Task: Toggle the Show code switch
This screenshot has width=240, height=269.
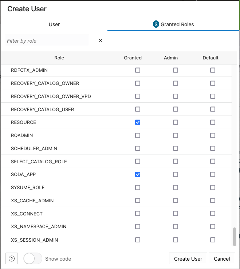Action: point(33,258)
